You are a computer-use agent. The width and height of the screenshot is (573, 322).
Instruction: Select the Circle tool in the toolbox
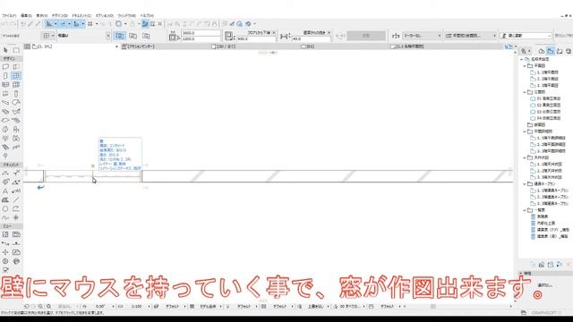[5, 208]
